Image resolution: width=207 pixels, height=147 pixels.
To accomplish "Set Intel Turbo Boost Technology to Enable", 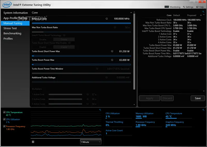I will point(64,40).
